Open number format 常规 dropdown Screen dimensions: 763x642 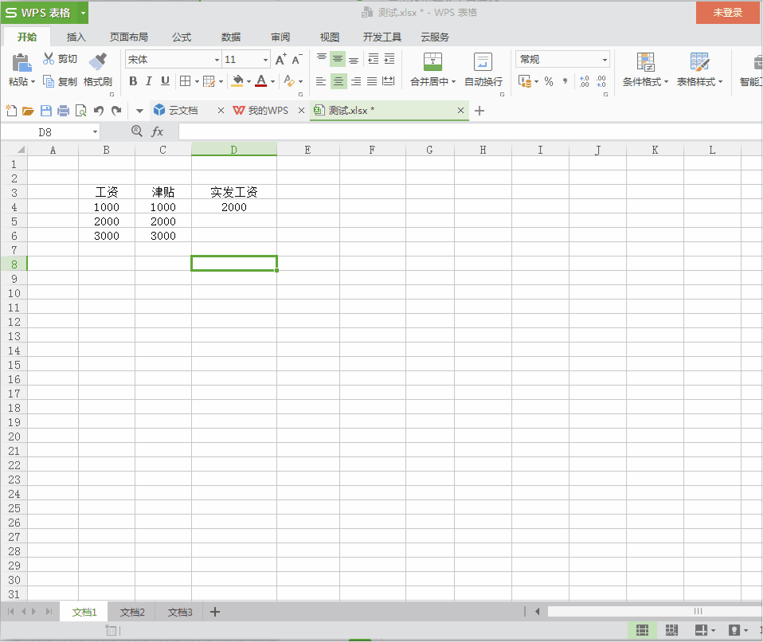click(x=605, y=60)
